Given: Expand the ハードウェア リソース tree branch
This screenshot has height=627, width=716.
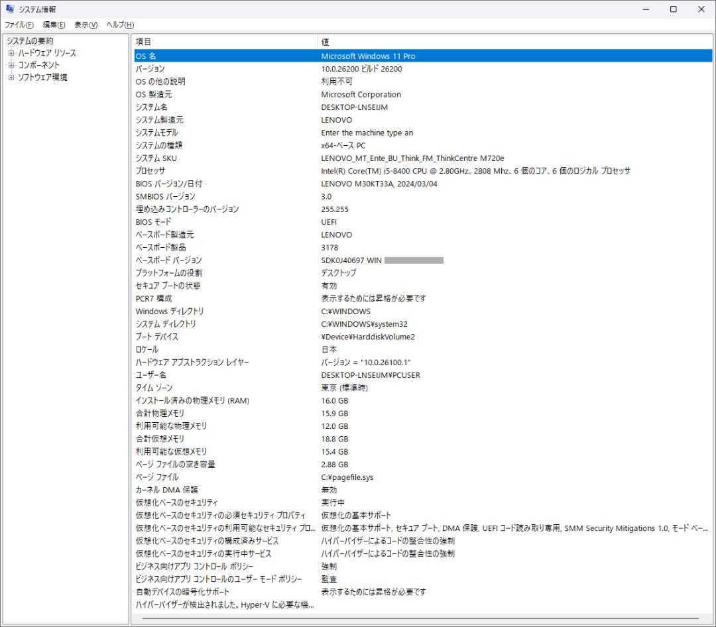Looking at the screenshot, I should click(x=11, y=52).
